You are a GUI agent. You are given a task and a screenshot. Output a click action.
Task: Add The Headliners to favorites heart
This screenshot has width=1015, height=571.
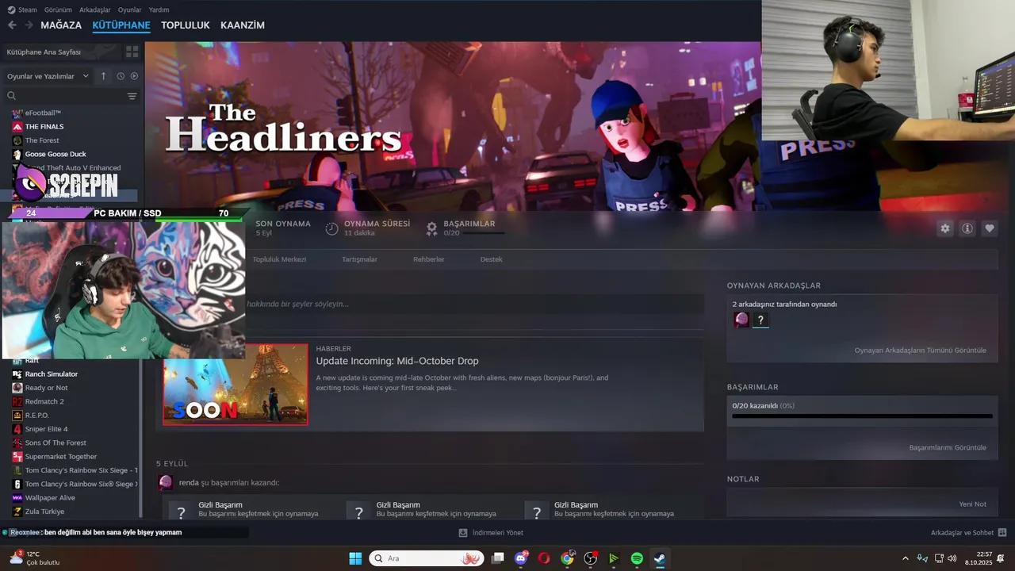pyautogui.click(x=990, y=228)
